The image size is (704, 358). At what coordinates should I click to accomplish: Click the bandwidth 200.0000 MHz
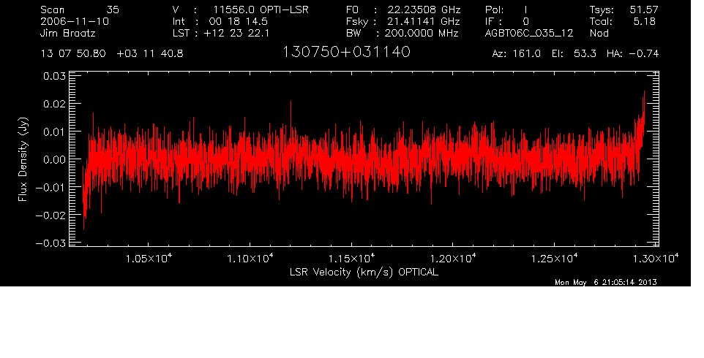pyautogui.click(x=422, y=33)
